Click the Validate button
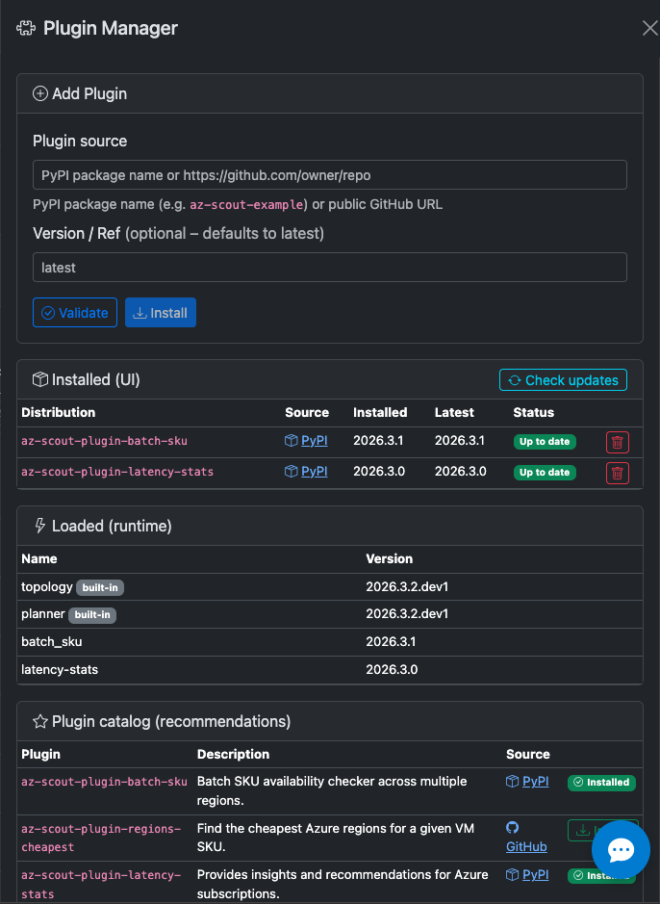The height and width of the screenshot is (904, 660). (x=74, y=312)
